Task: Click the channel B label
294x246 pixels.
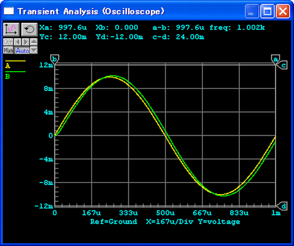Action: click(x=7, y=76)
